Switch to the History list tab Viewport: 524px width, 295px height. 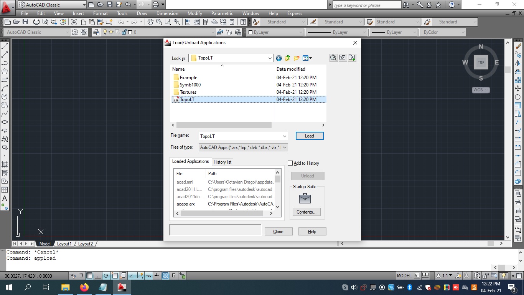point(222,162)
